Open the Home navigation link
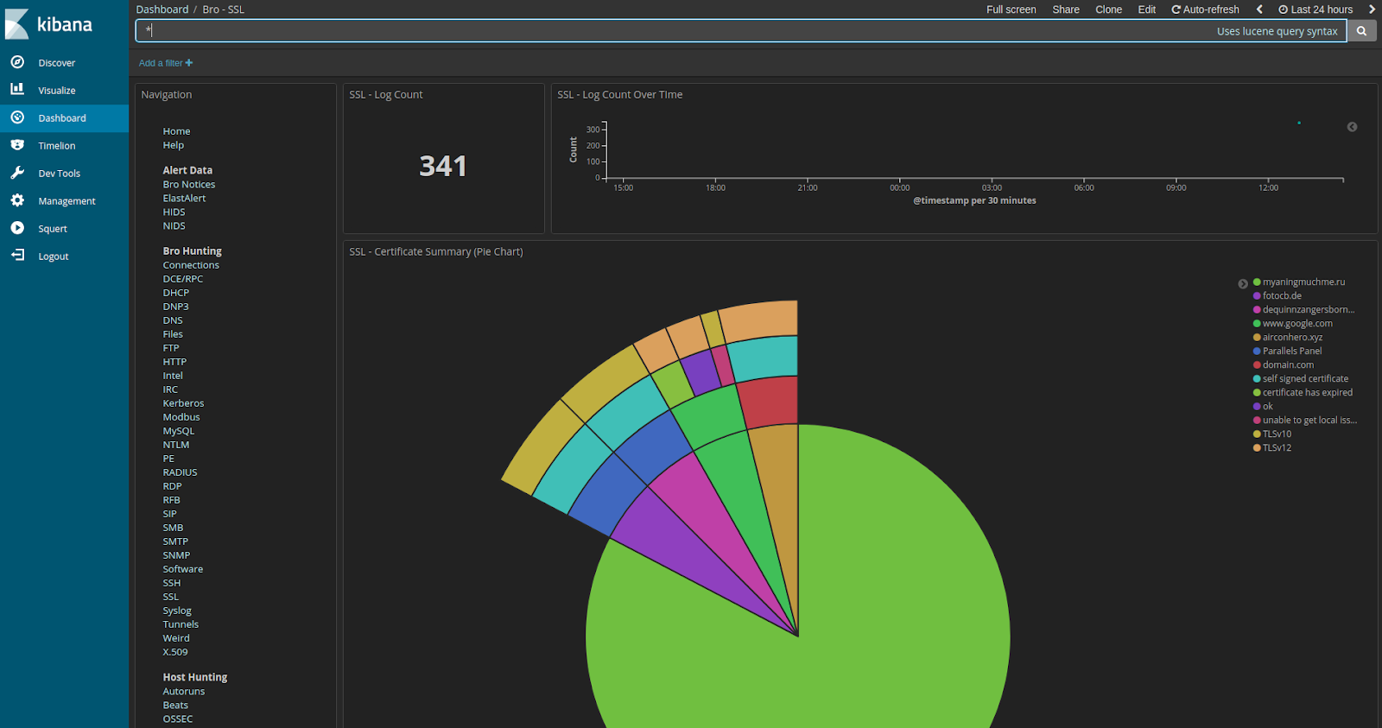 (x=176, y=131)
